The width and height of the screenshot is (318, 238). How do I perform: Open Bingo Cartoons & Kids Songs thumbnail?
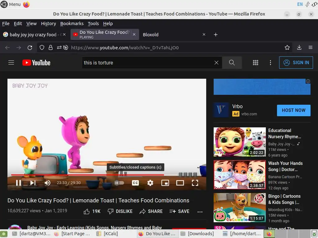point(239,207)
